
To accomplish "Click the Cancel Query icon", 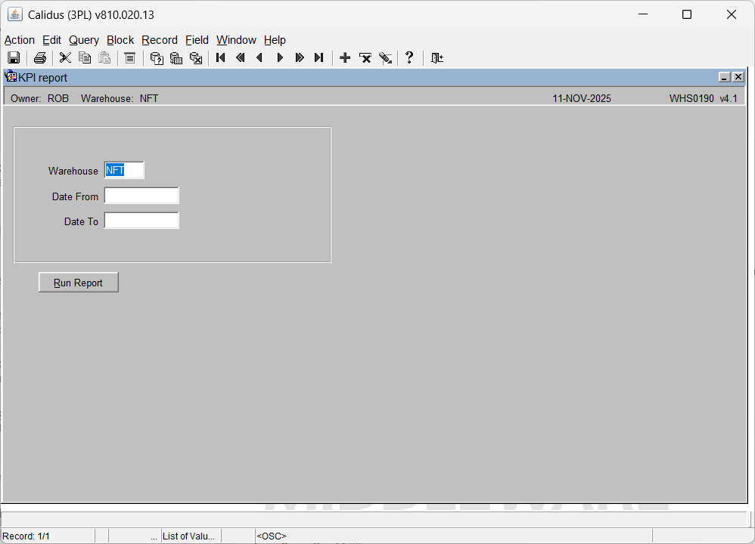I will click(196, 58).
